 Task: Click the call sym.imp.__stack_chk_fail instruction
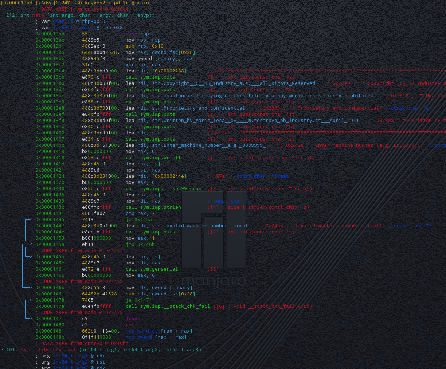pyautogui.click(x=168, y=306)
